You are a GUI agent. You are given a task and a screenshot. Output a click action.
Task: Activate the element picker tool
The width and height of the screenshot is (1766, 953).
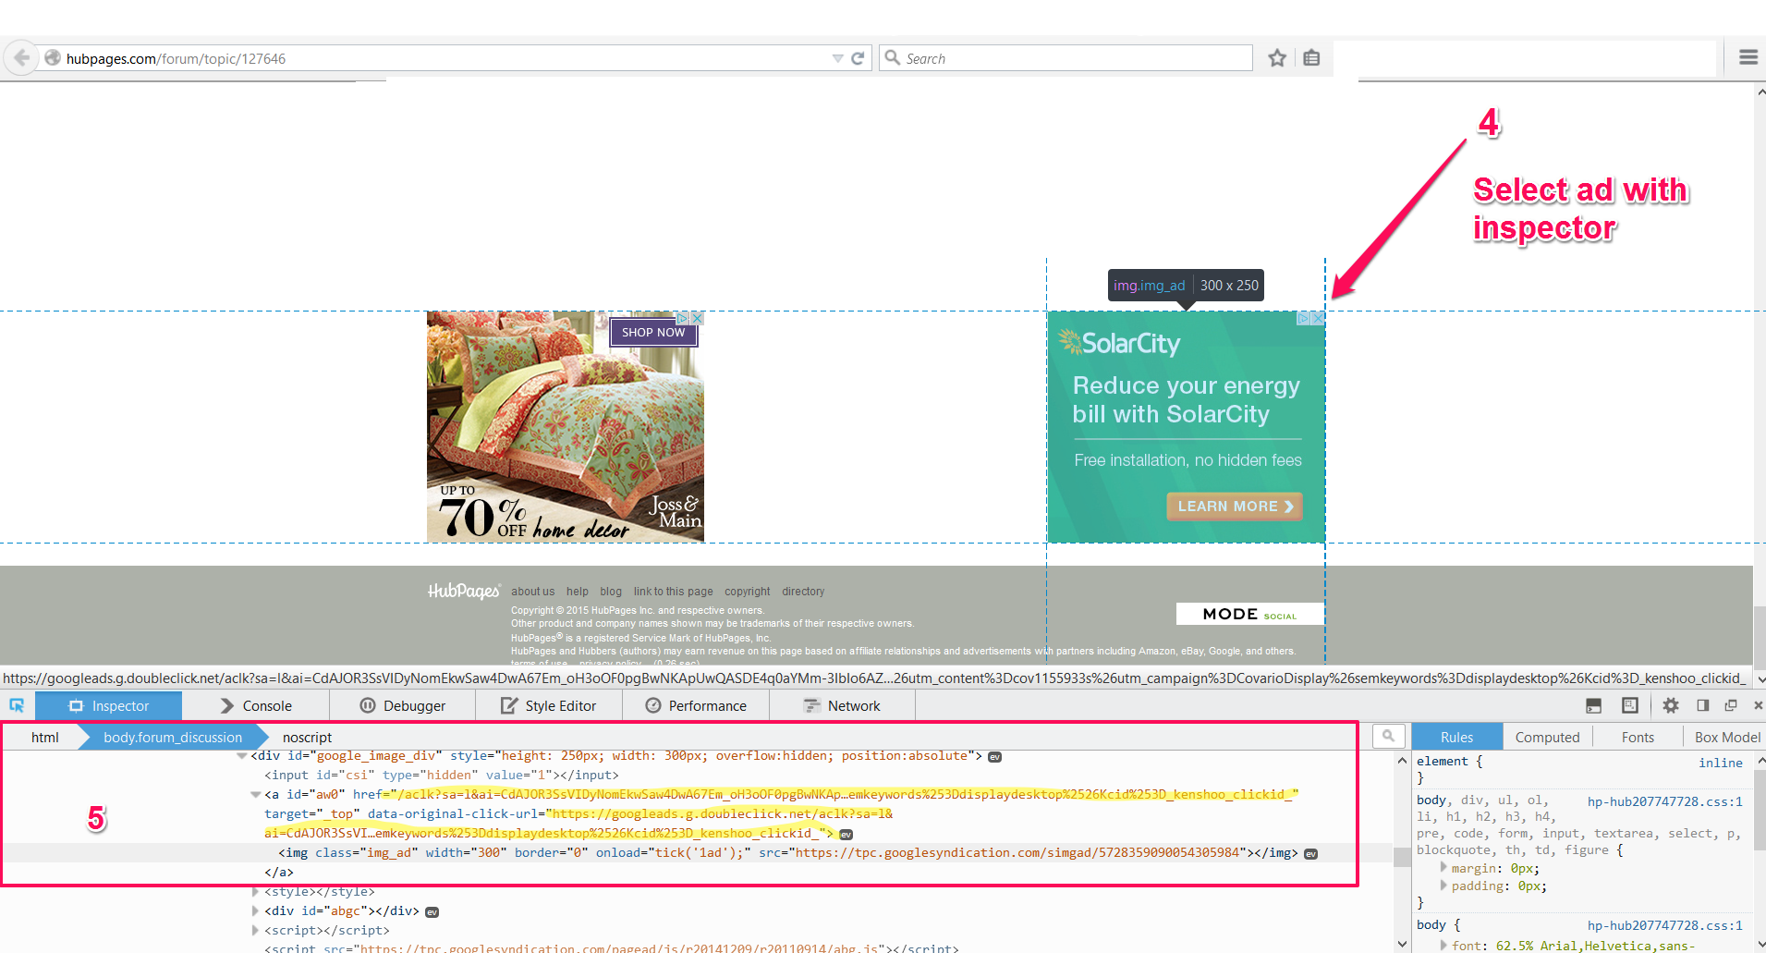[x=17, y=705]
